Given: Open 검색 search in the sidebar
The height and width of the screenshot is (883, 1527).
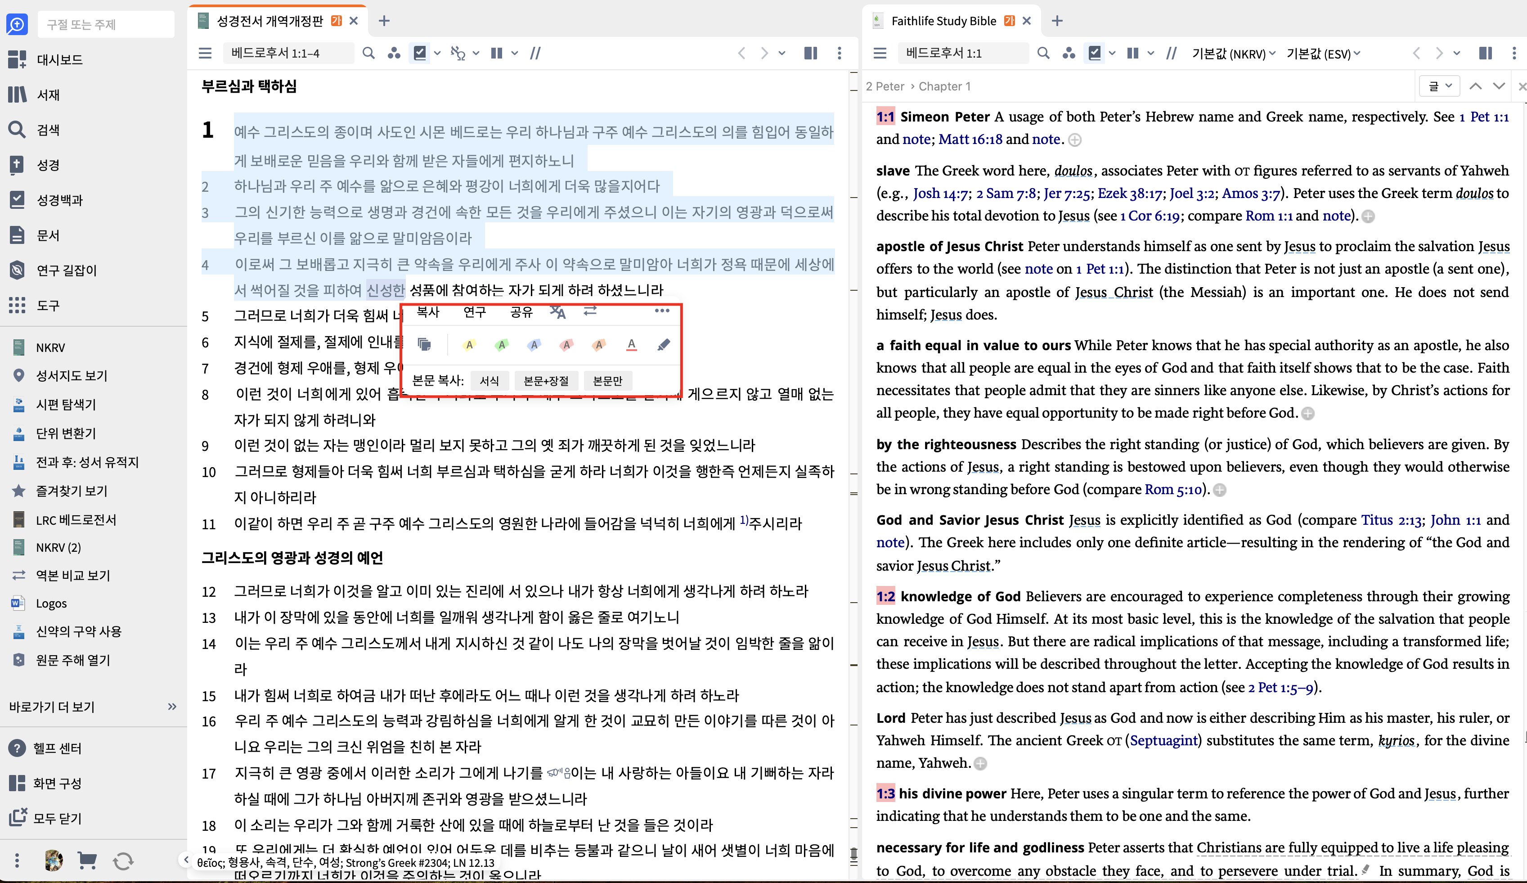Looking at the screenshot, I should [34, 130].
